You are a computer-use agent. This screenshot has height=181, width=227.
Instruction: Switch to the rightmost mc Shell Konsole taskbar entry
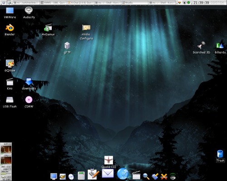pos(162,3)
